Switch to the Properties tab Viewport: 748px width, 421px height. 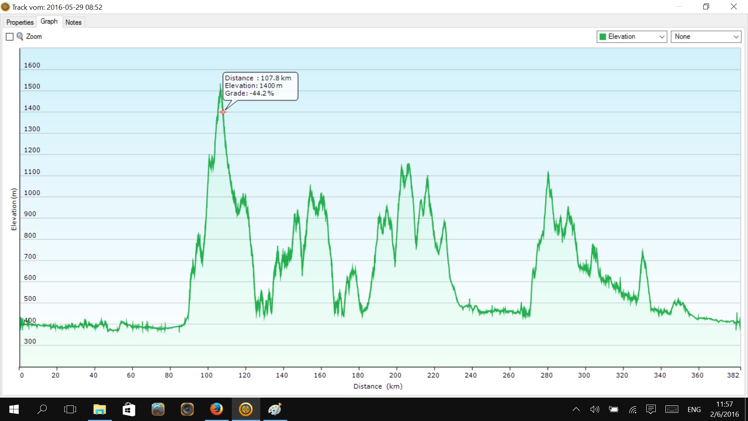(x=19, y=22)
